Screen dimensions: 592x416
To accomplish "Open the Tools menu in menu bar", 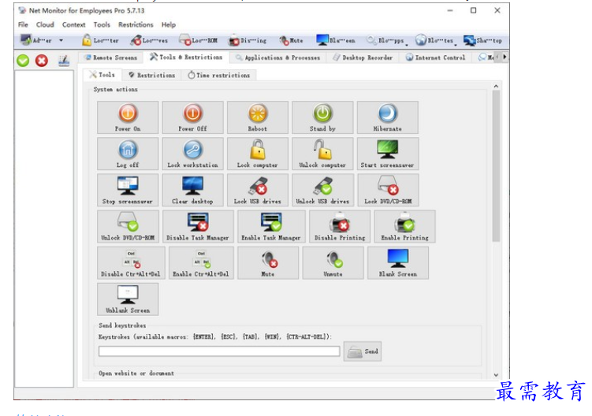I will [102, 24].
